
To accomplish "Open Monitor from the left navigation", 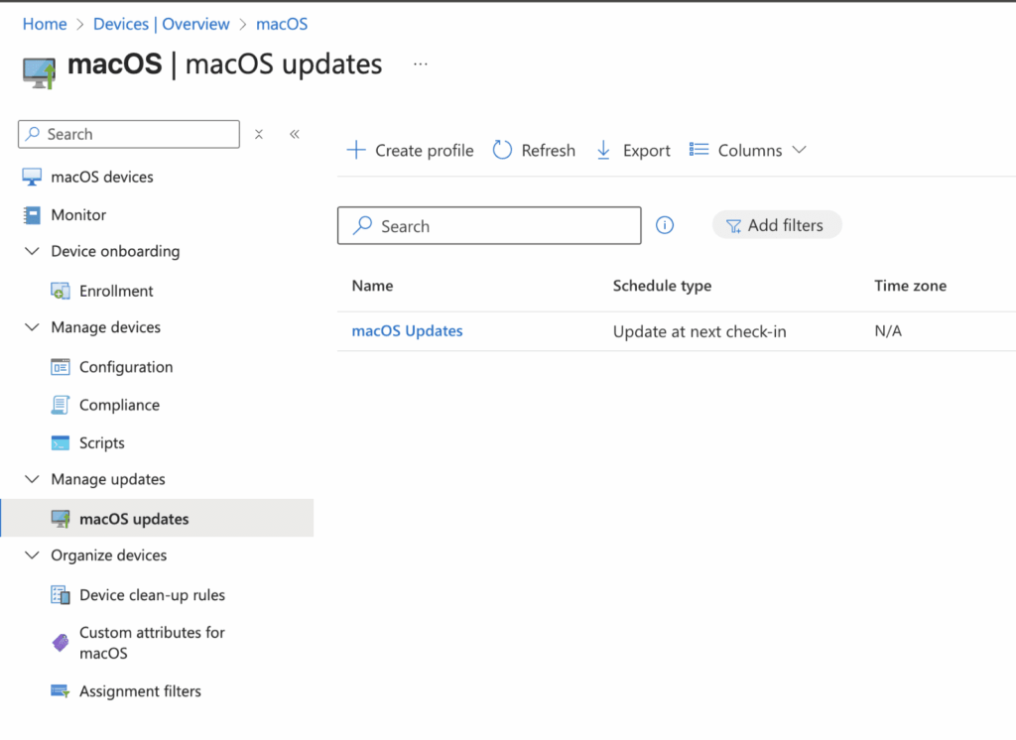I will [x=77, y=214].
